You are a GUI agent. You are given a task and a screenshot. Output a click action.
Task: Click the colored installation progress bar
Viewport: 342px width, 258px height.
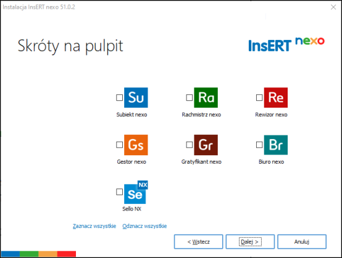click(x=38, y=254)
